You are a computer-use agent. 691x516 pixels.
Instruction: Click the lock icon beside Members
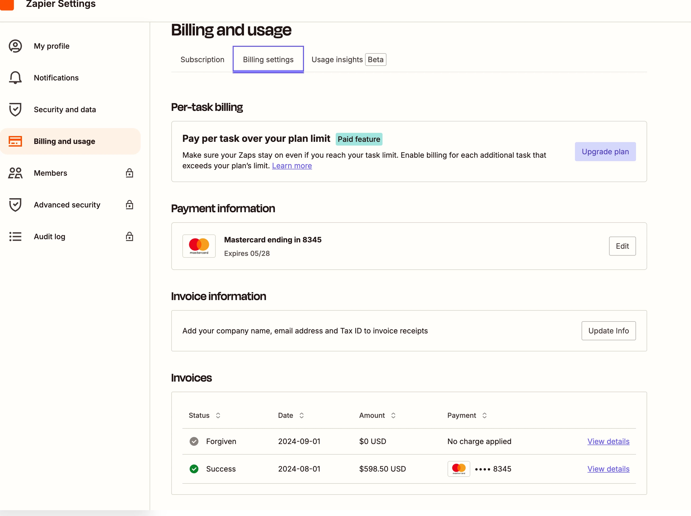pyautogui.click(x=130, y=173)
